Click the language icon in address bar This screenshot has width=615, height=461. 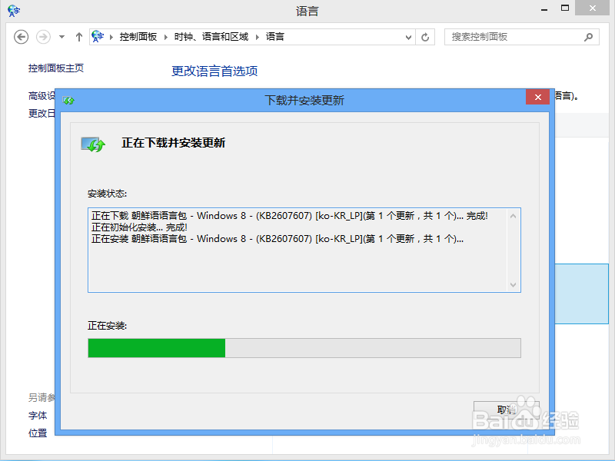(98, 37)
